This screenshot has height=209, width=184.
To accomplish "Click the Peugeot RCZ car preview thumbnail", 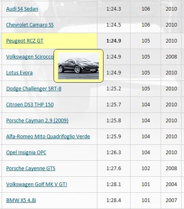I will pyautogui.click(x=79, y=66).
